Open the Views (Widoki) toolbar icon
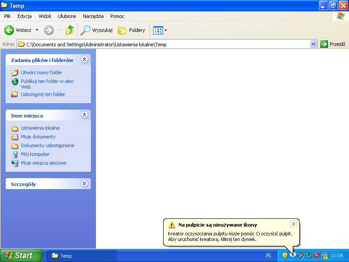The width and height of the screenshot is (349, 262). point(158,30)
